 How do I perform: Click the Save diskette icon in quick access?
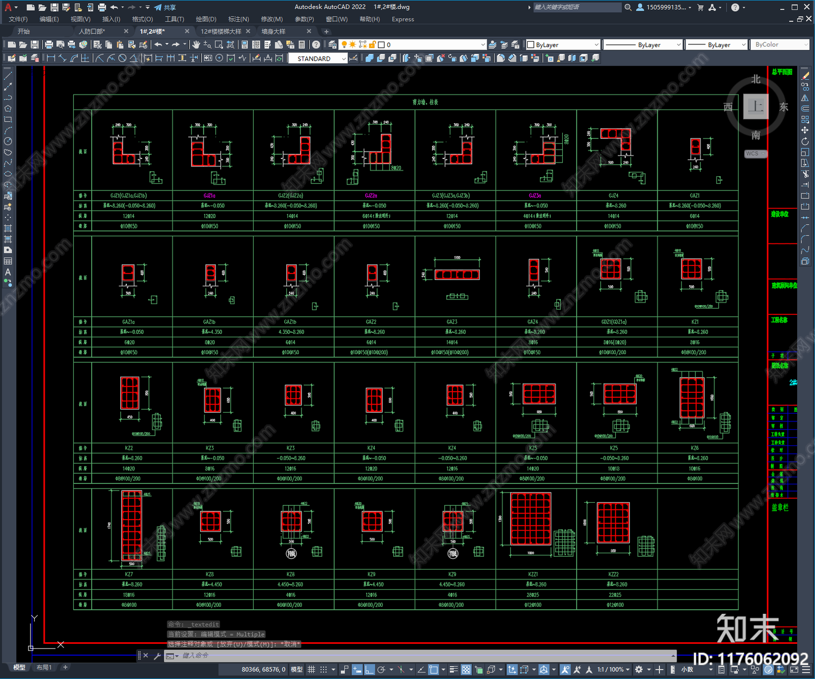[55, 7]
